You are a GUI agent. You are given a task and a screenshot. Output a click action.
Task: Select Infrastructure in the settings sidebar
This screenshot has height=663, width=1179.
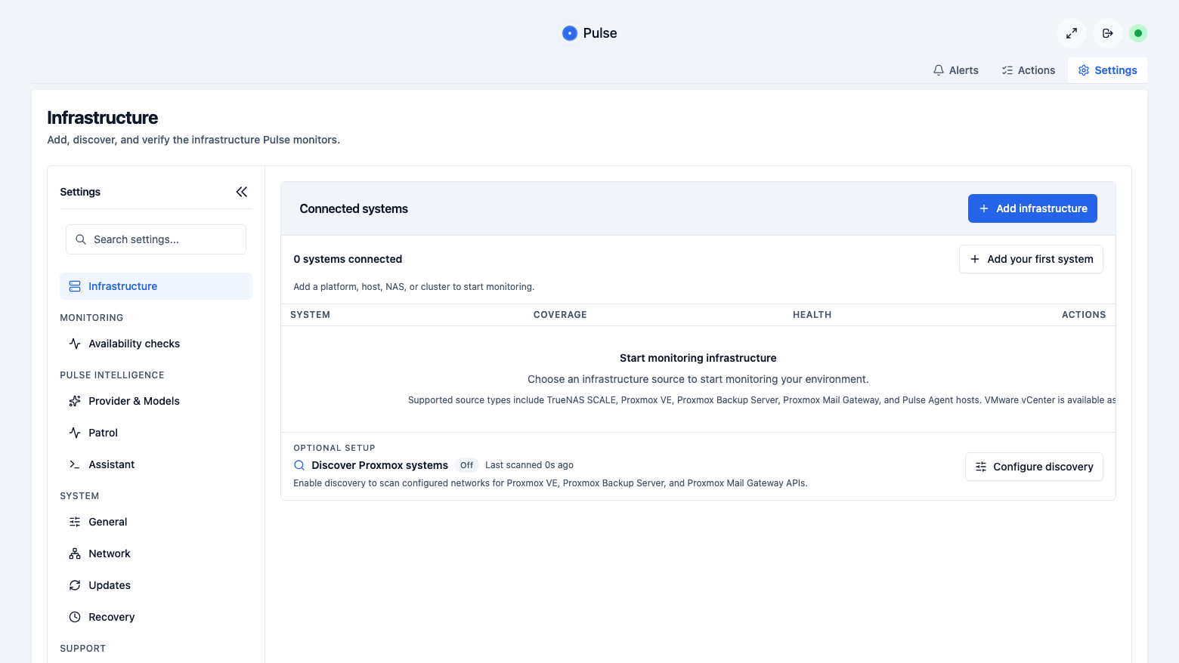[x=156, y=286]
